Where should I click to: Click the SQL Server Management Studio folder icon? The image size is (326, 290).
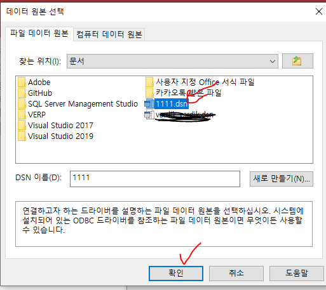click(x=22, y=103)
